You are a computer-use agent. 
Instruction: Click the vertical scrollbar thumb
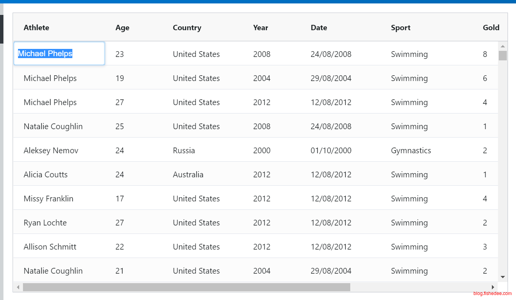point(503,56)
